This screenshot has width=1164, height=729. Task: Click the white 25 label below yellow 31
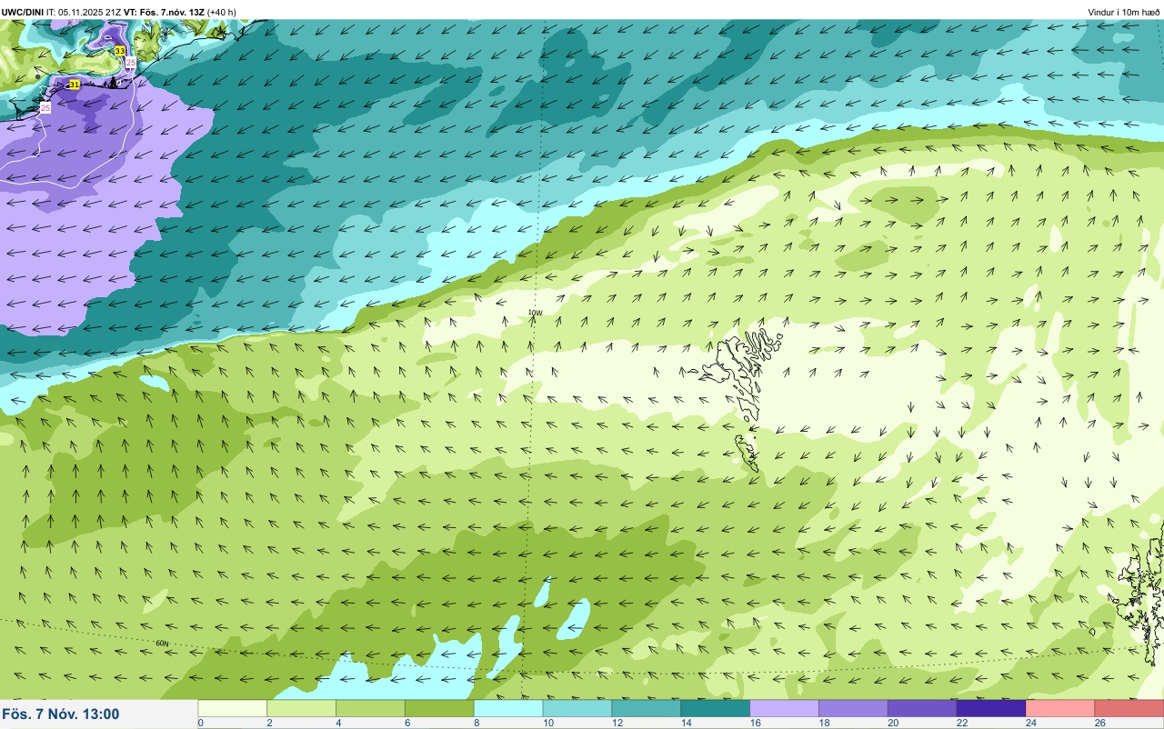45,107
